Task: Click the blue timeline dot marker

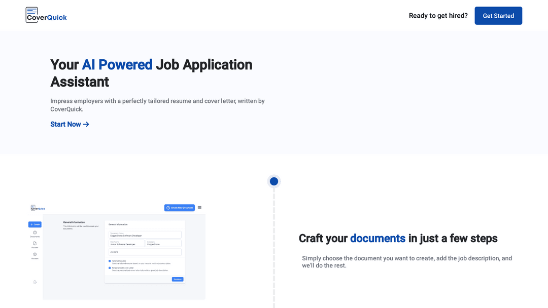Action: click(274, 181)
